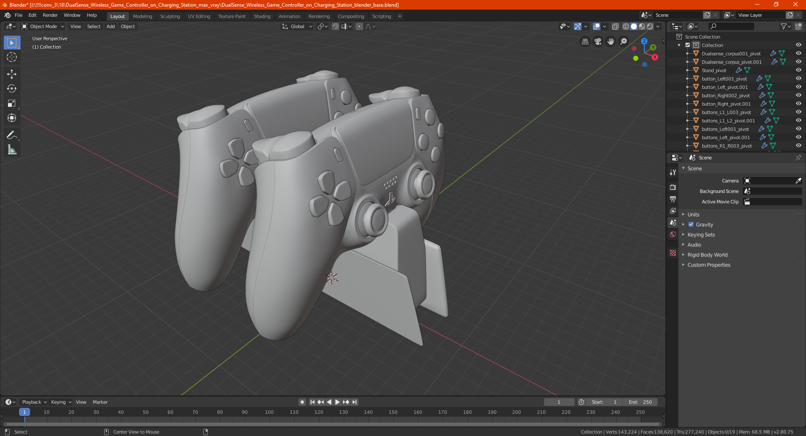The image size is (806, 436).
Task: Add a new workspace tab
Action: pyautogui.click(x=400, y=16)
